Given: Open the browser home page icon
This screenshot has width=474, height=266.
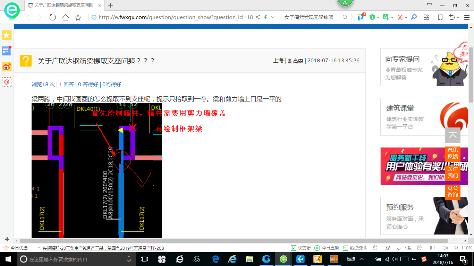Looking at the screenshot, I should point(65,17).
